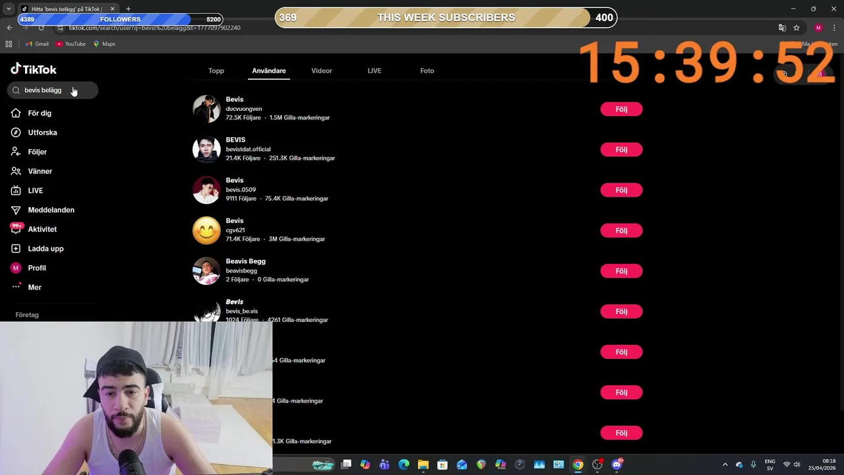Open Task View on the taskbar
The width and height of the screenshot is (844, 475).
346,464
